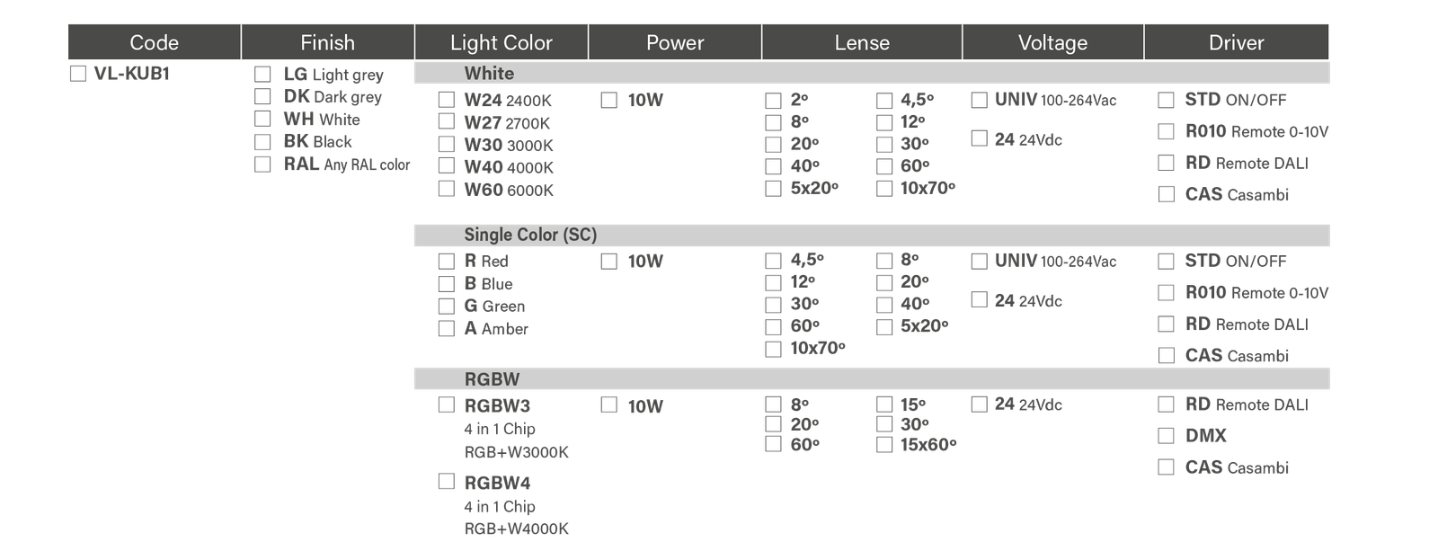Check 10W power in the RGBW section
Image resolution: width=1438 pixels, height=560 pixels.
(608, 405)
